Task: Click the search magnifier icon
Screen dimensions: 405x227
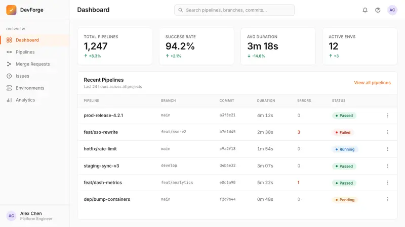Action: pos(181,10)
